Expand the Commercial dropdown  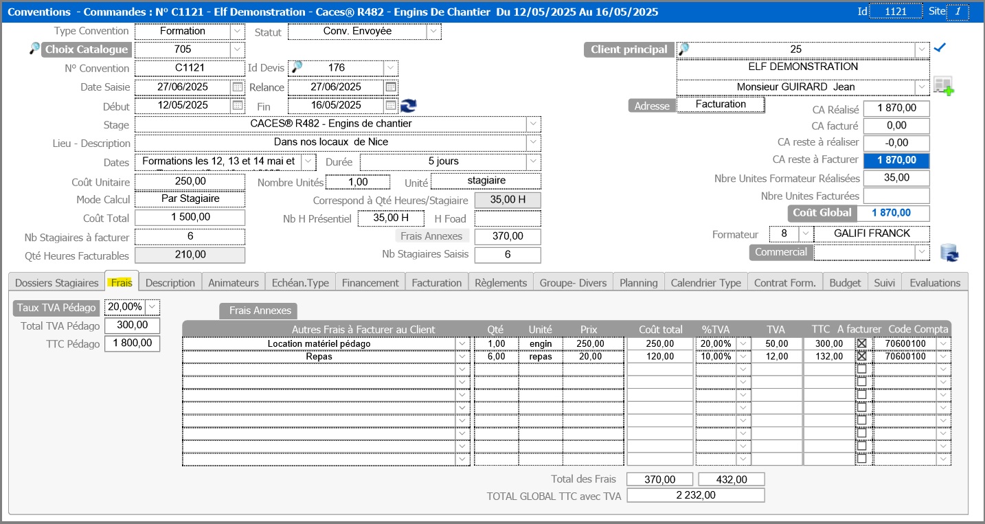coord(922,252)
